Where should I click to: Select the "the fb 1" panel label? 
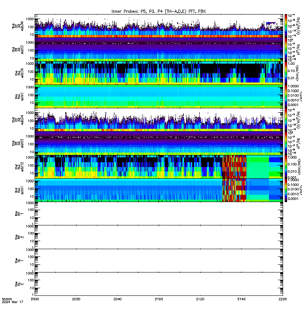pyautogui.click(x=19, y=260)
